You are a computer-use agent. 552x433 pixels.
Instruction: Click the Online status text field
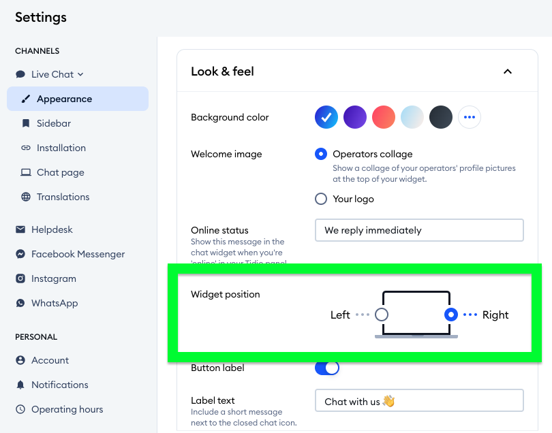[x=418, y=230]
